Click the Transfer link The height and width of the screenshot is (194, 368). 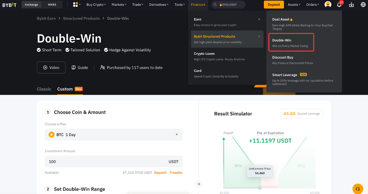click(x=176, y=173)
